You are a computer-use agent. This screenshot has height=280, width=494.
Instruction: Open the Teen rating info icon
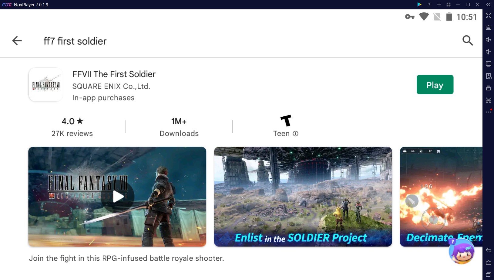click(295, 134)
